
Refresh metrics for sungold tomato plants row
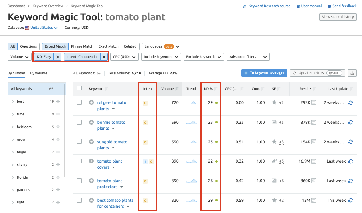pyautogui.click(x=351, y=142)
